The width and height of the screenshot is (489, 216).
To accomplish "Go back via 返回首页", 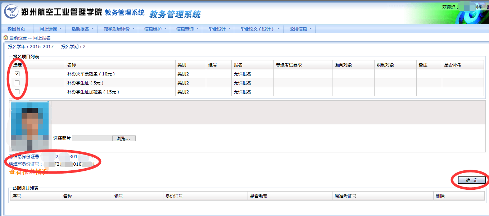I will pos(16,29).
